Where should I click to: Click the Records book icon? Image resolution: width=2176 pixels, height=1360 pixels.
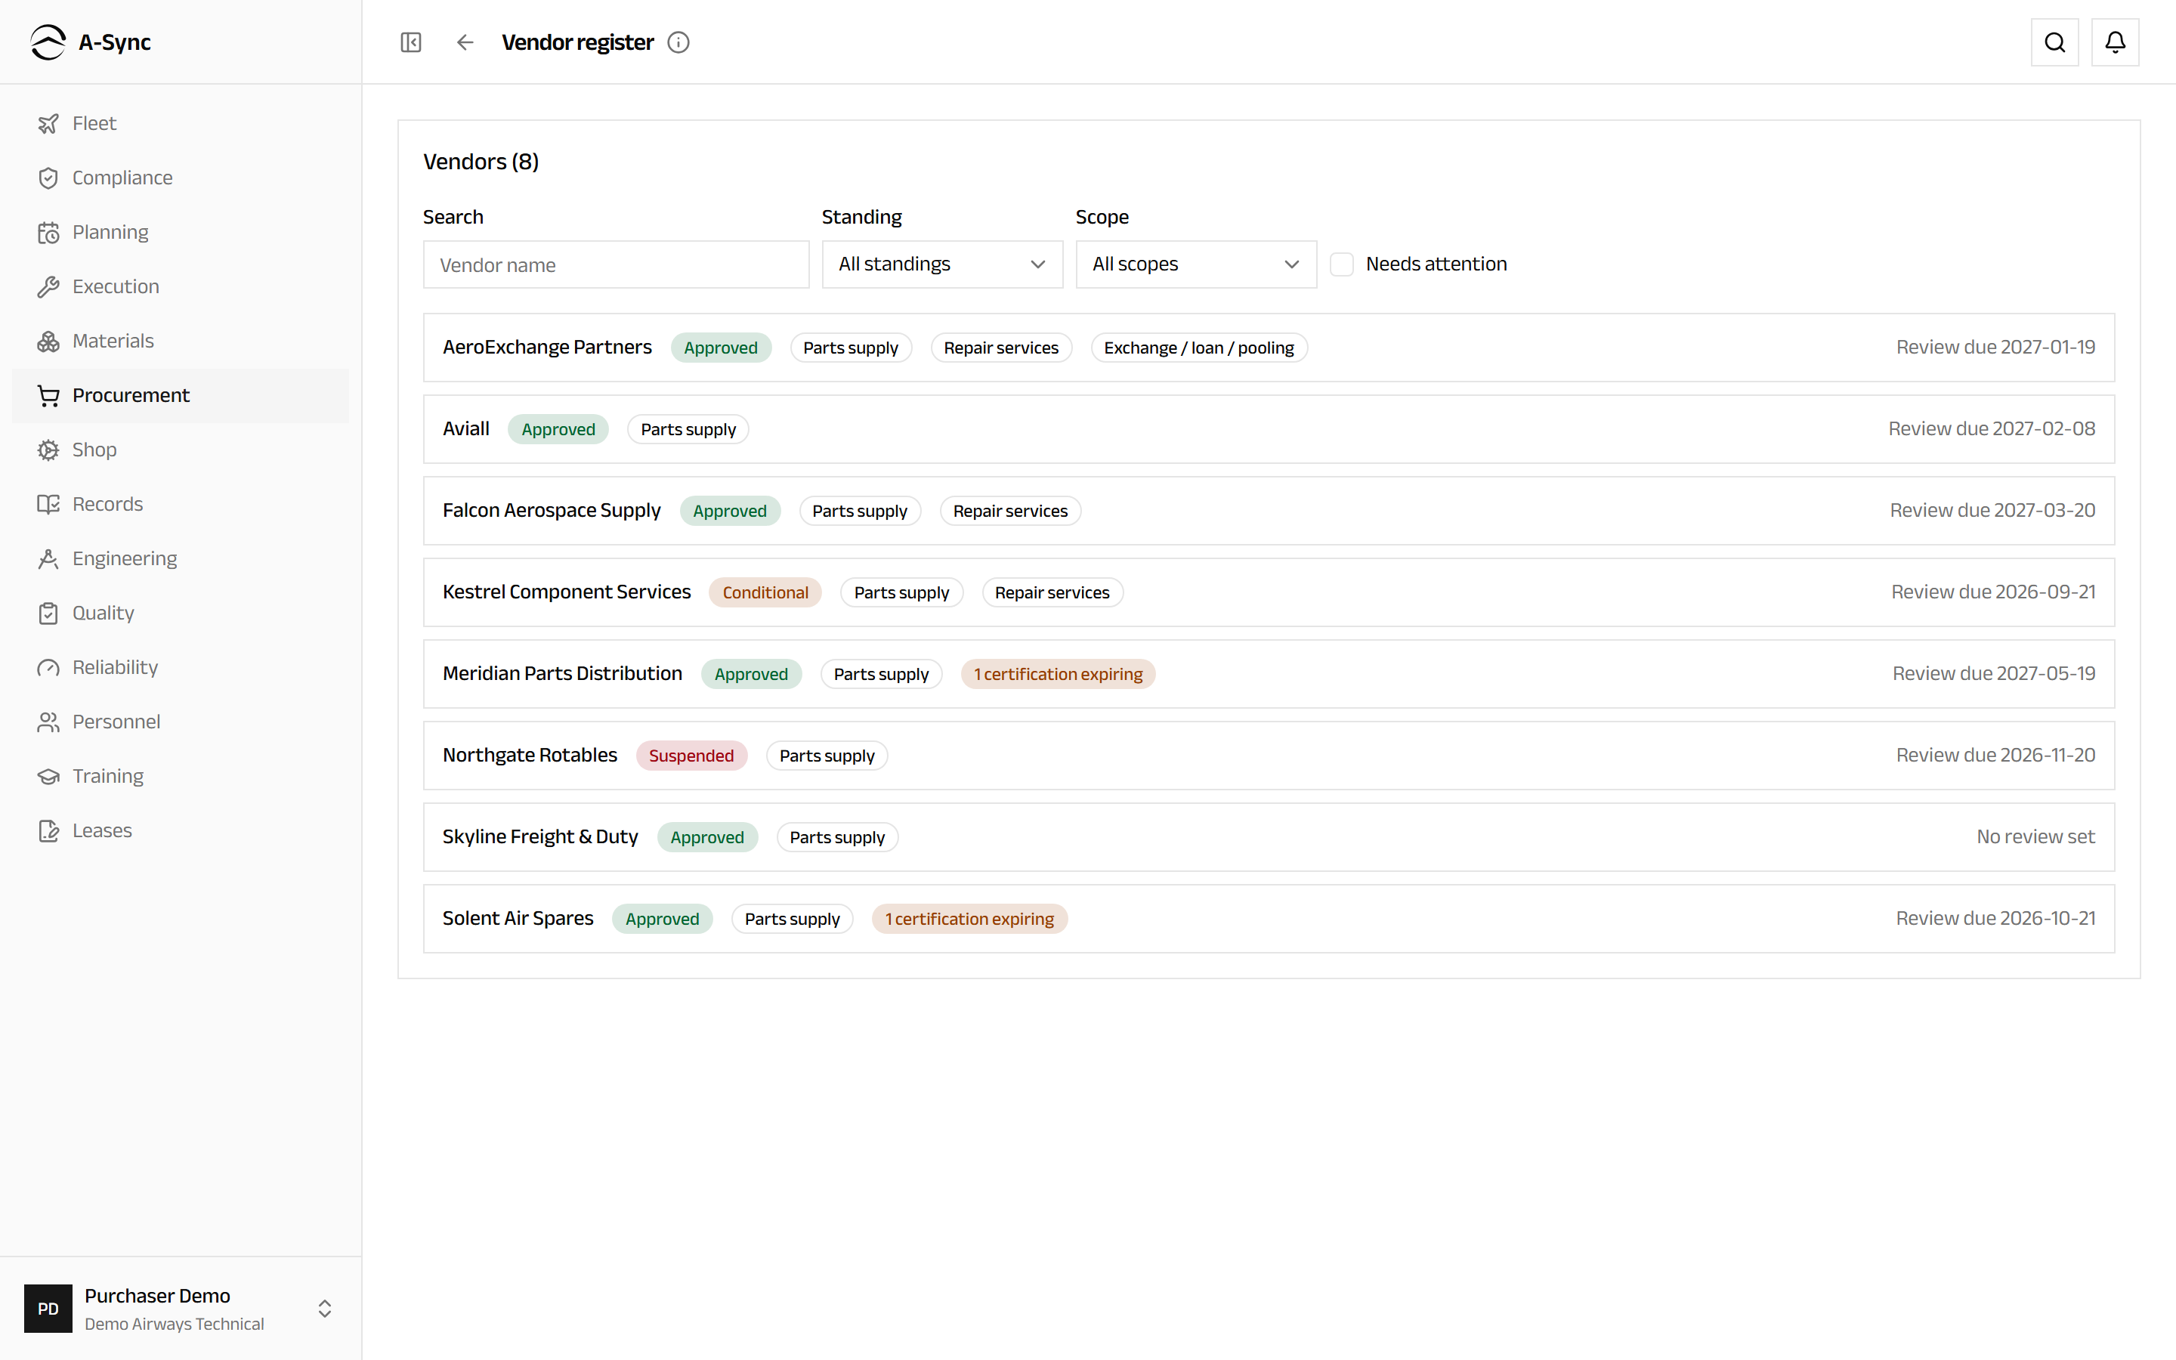tap(48, 505)
